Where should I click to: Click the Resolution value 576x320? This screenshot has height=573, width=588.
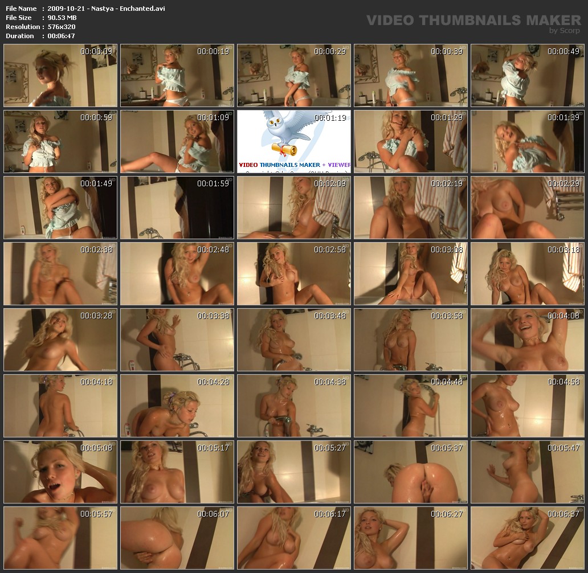[62, 27]
